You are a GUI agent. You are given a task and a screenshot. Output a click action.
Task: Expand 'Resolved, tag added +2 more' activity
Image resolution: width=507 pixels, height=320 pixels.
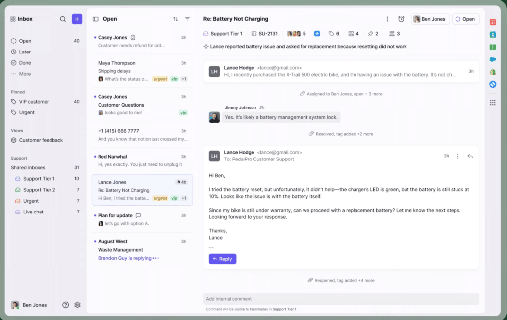click(x=341, y=134)
